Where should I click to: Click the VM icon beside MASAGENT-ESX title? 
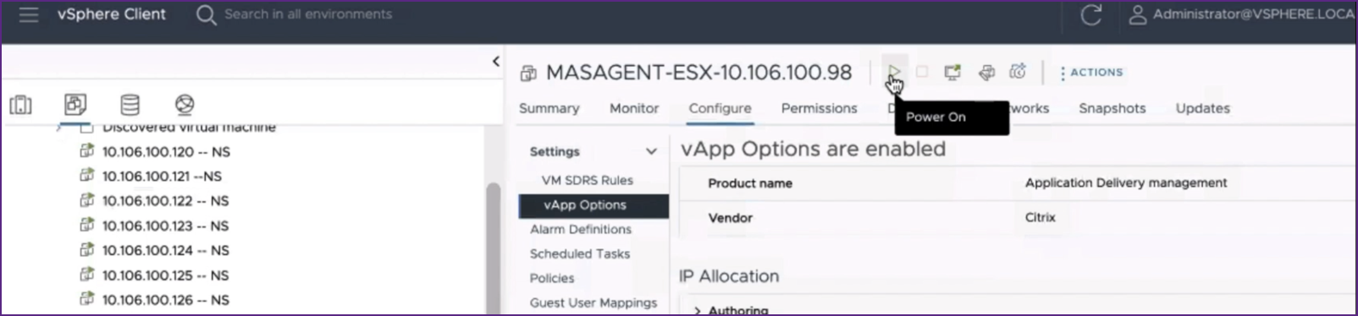click(x=528, y=73)
